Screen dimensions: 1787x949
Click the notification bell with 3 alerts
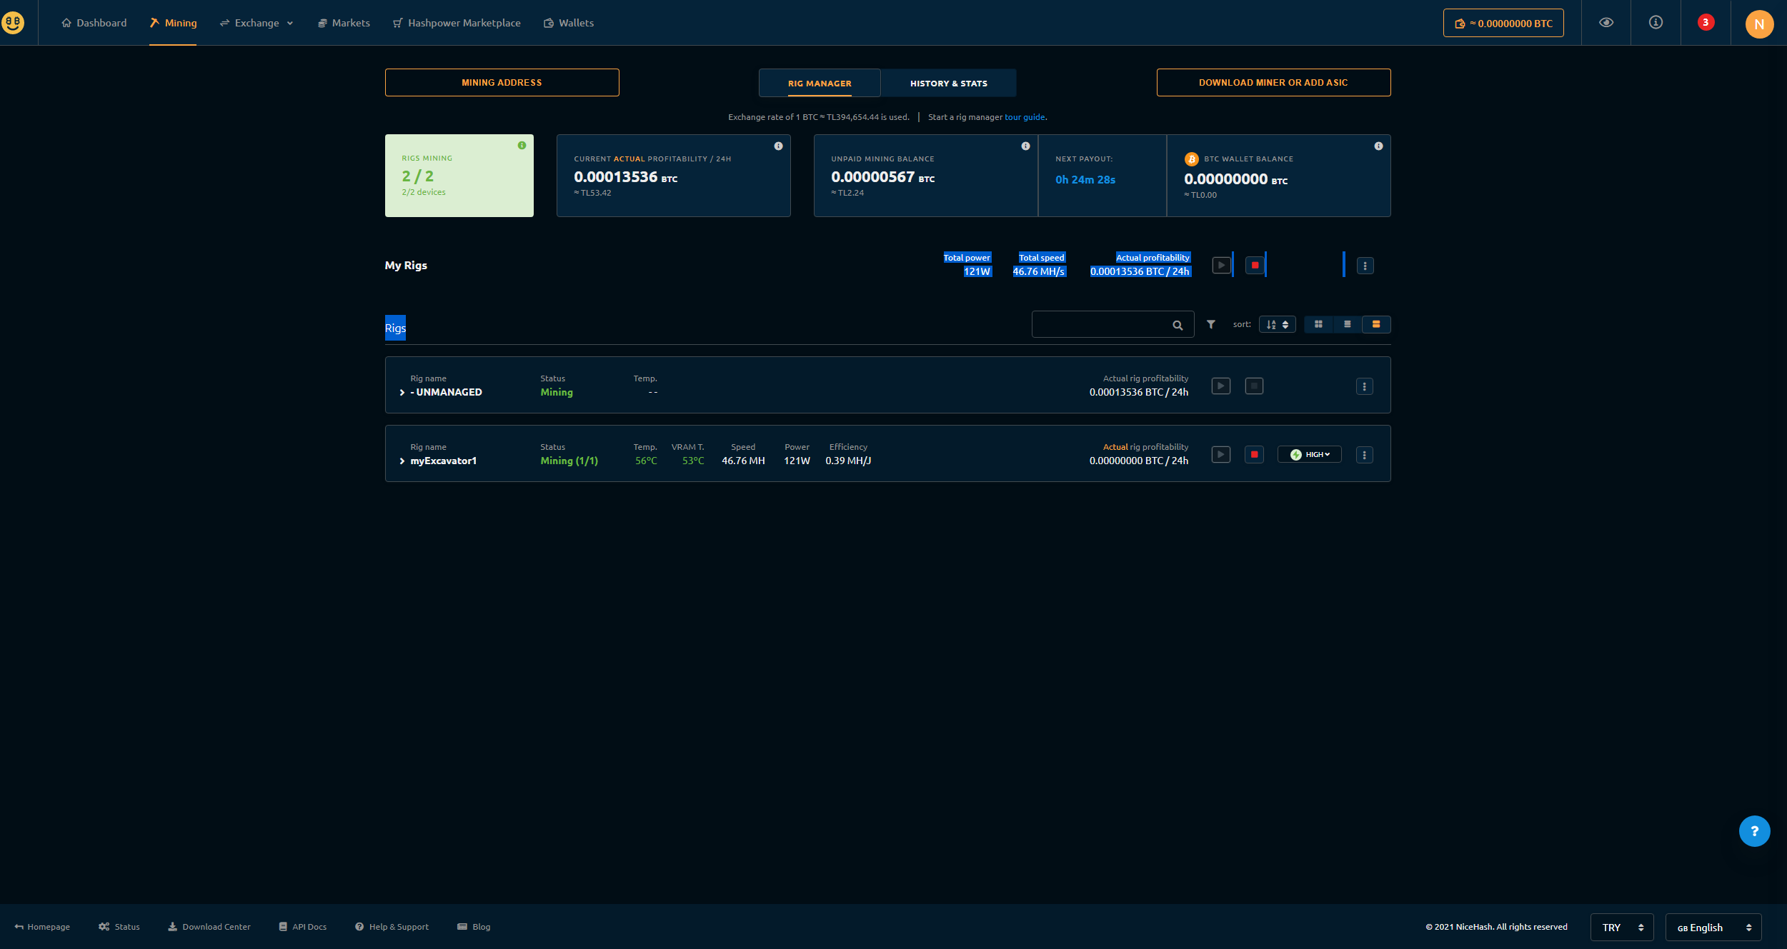(1706, 22)
